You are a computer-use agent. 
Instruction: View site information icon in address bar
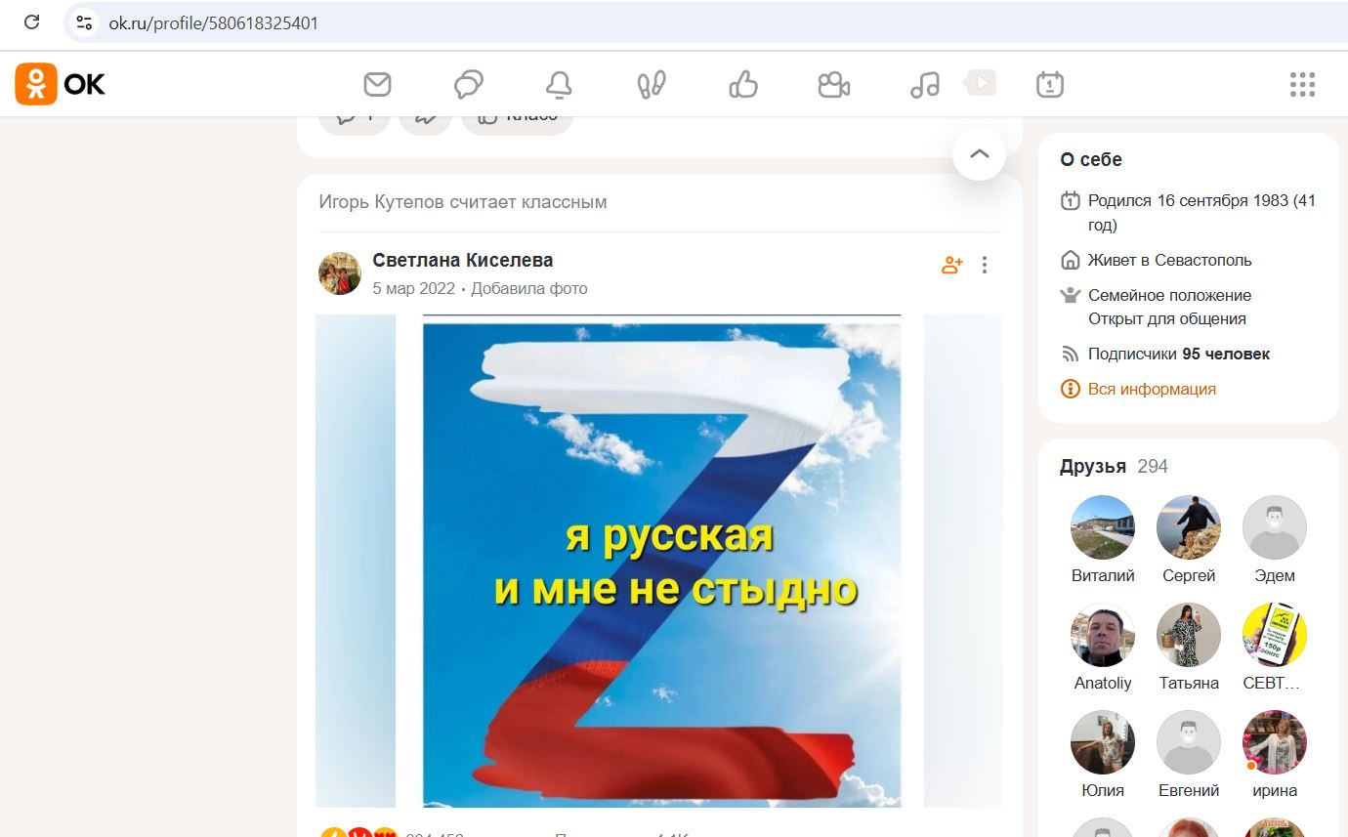(85, 22)
